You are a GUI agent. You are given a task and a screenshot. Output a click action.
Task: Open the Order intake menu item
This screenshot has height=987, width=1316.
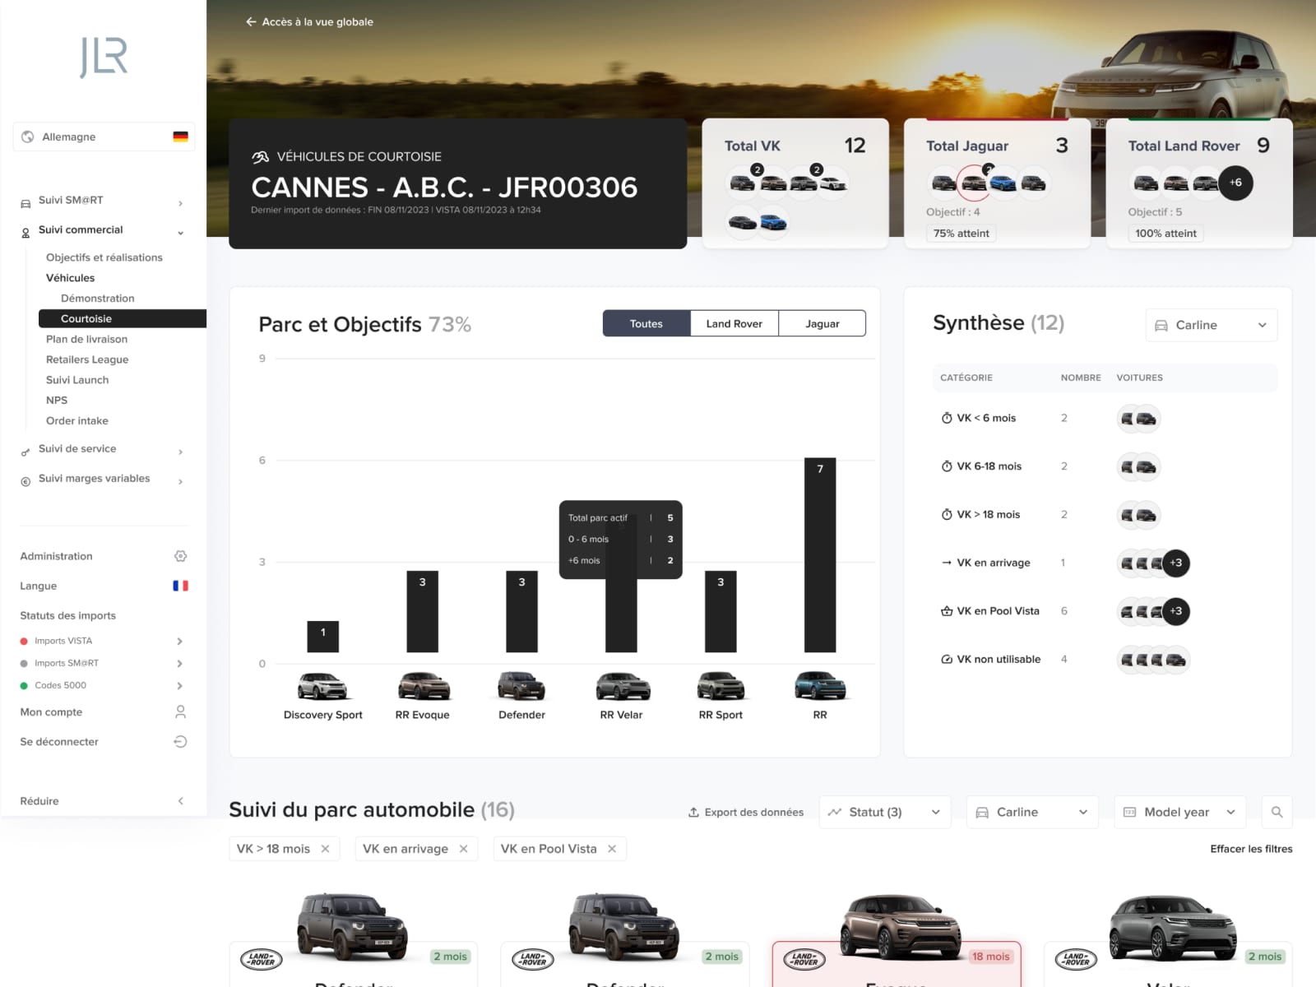[x=77, y=420]
